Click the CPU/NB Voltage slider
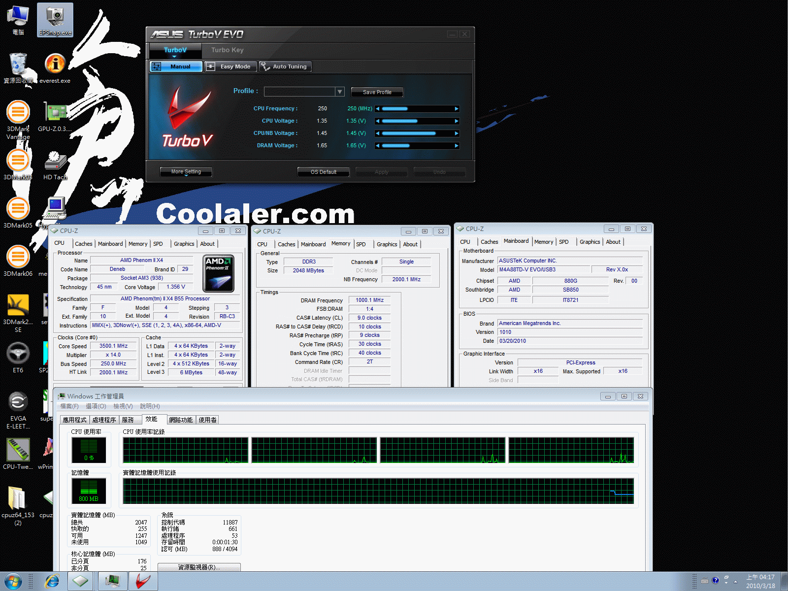Image resolution: width=788 pixels, height=591 pixels. click(x=417, y=133)
